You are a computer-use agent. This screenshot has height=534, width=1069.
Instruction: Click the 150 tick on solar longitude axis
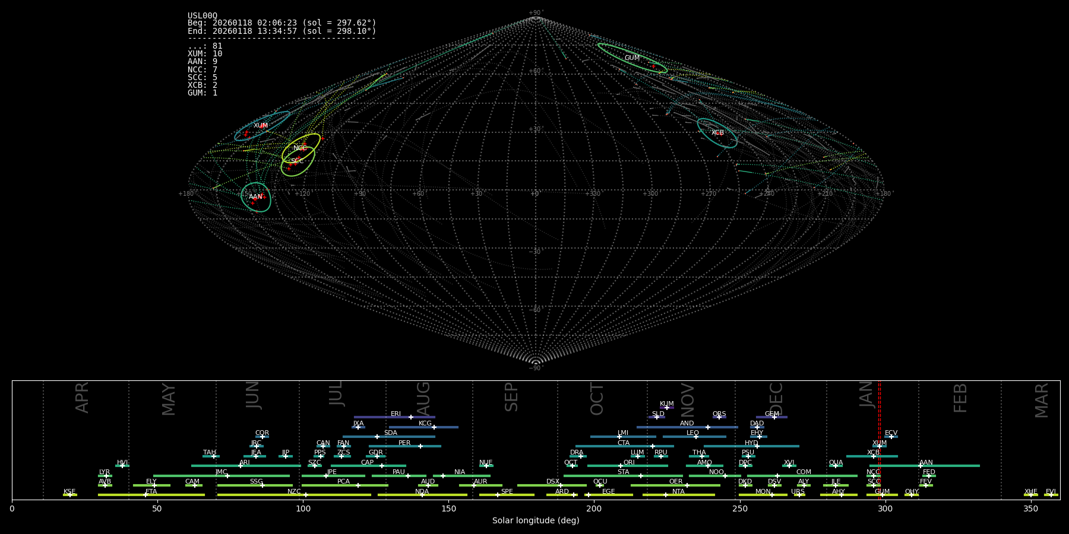pyautogui.click(x=448, y=509)
